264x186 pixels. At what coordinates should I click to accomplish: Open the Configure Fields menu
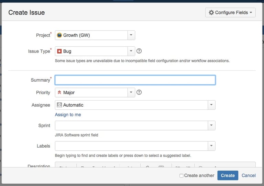230,13
